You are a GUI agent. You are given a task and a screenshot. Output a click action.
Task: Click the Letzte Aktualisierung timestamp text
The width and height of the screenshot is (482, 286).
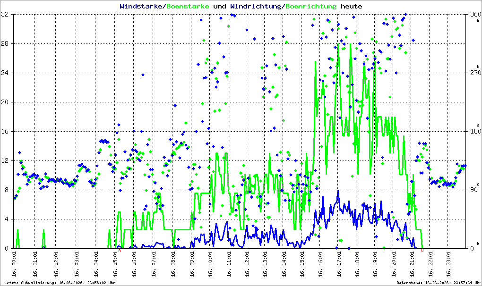60,283
